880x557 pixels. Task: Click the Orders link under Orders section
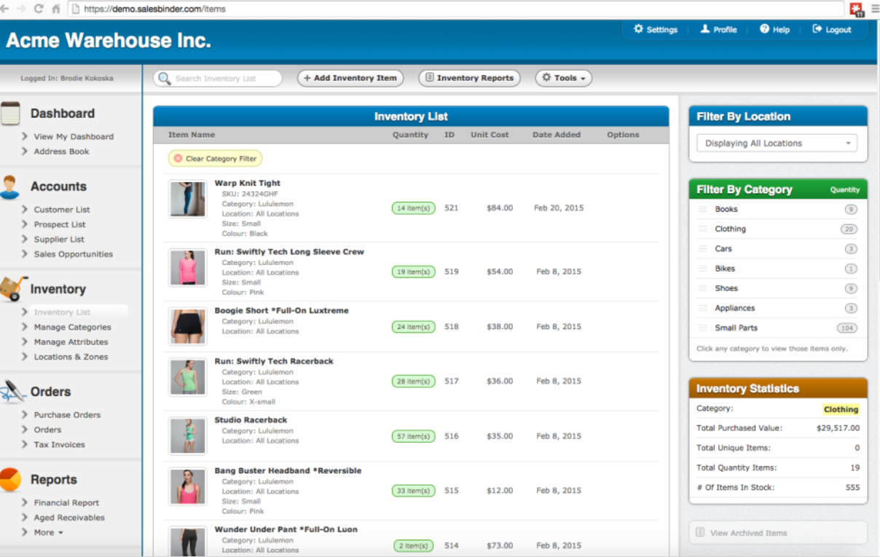tap(47, 430)
